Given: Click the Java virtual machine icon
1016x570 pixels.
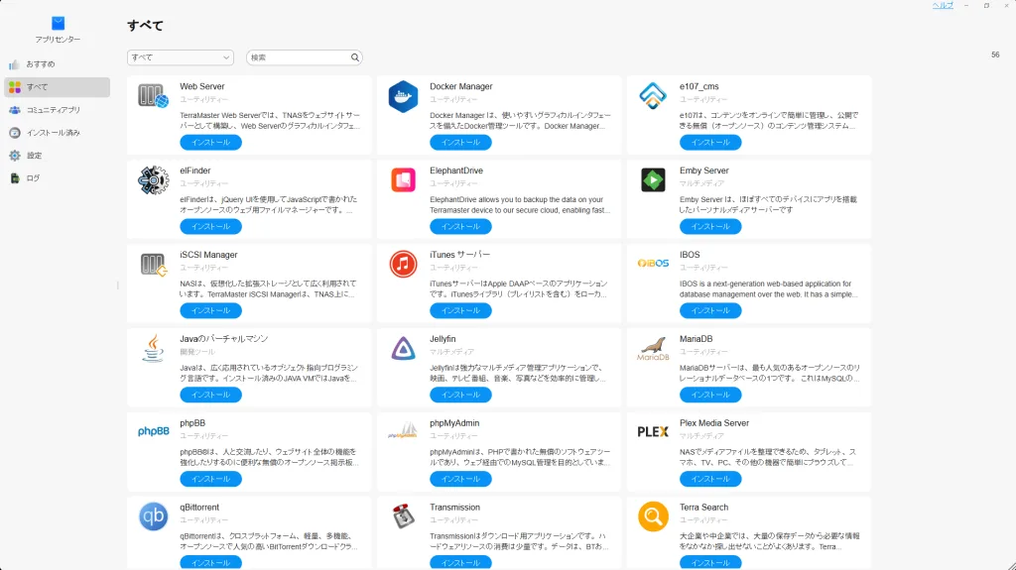Looking at the screenshot, I should (x=154, y=349).
